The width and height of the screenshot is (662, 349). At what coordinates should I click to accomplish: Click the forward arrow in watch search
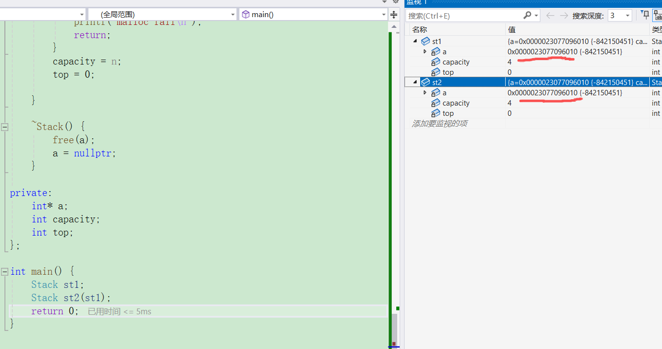(x=564, y=16)
